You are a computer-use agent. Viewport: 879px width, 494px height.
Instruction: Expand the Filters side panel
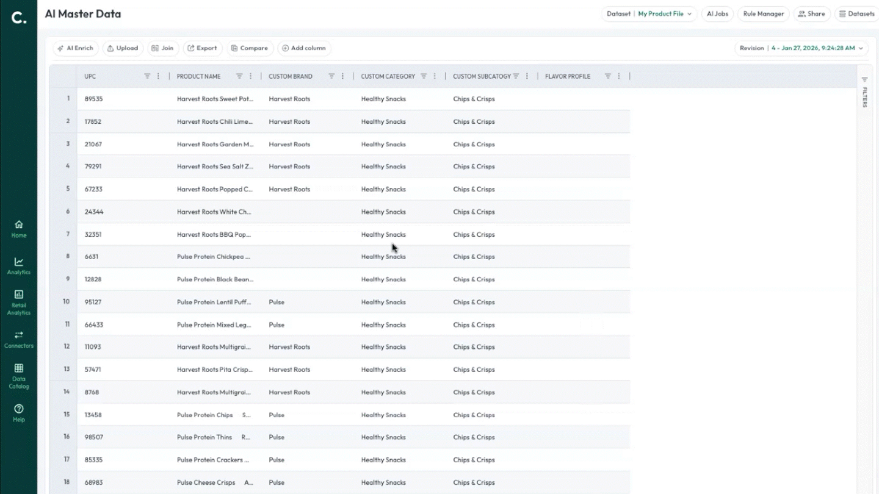click(x=864, y=92)
